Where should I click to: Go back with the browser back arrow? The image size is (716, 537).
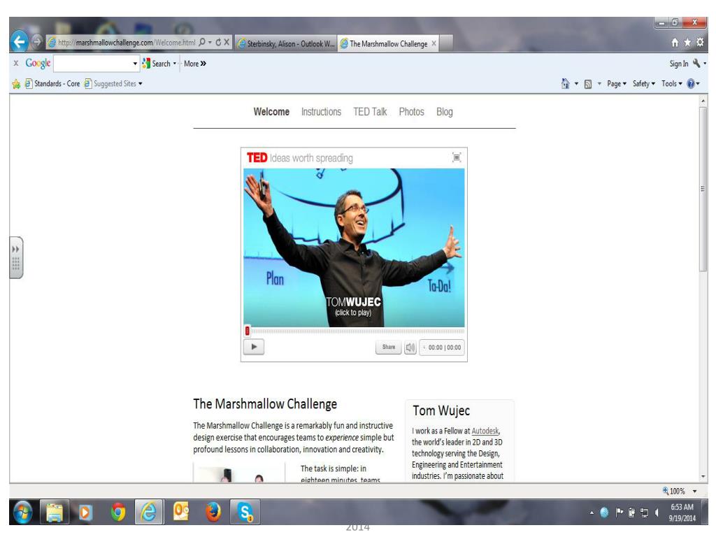point(19,42)
